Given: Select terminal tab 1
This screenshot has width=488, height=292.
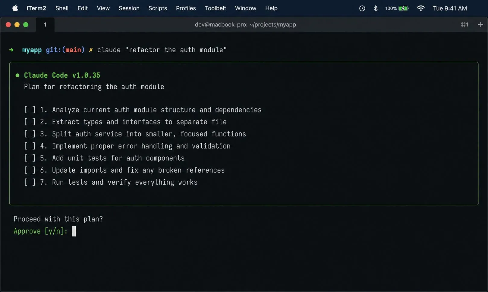Looking at the screenshot, I should (x=45, y=25).
